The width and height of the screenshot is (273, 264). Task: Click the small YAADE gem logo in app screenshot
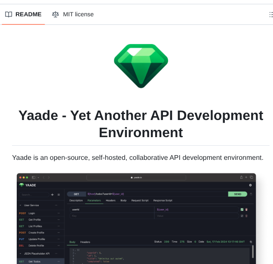pyautogui.click(x=21, y=185)
